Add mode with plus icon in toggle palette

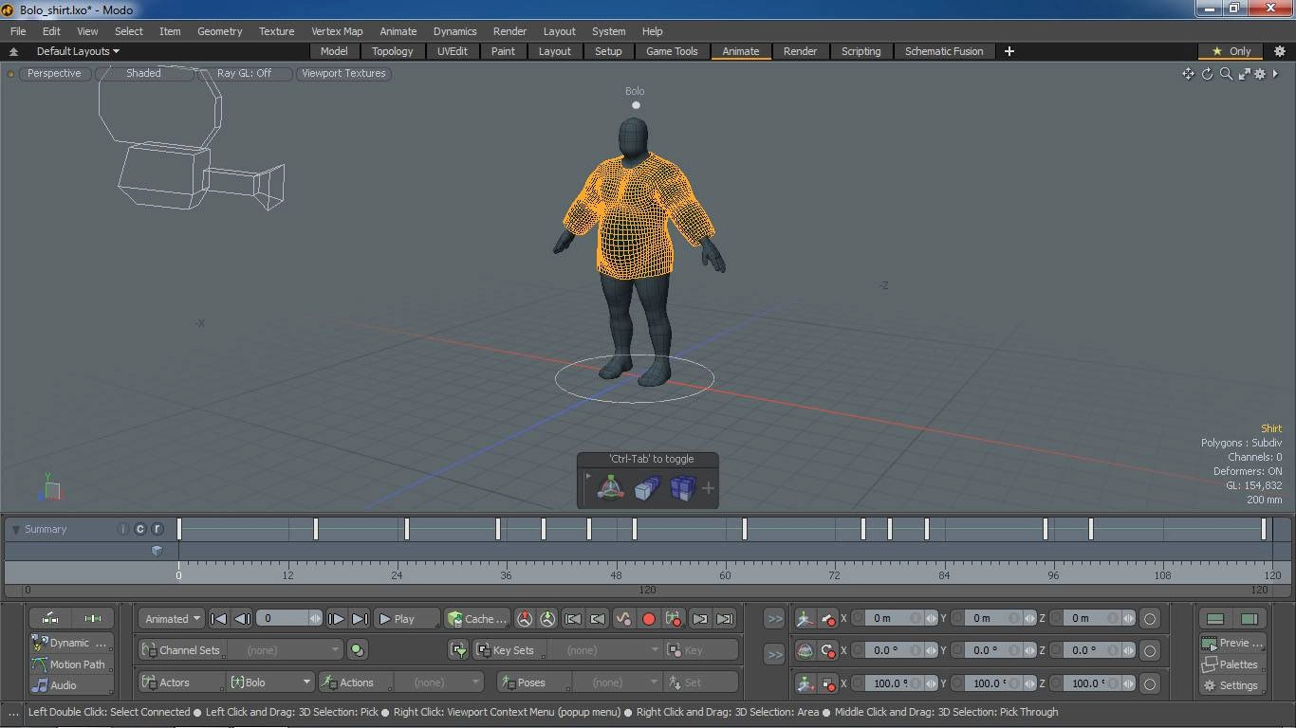coord(708,488)
